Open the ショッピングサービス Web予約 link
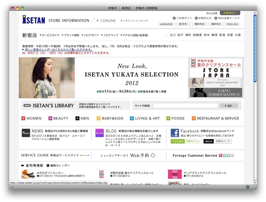266x202 pixels. pyautogui.click(x=128, y=155)
